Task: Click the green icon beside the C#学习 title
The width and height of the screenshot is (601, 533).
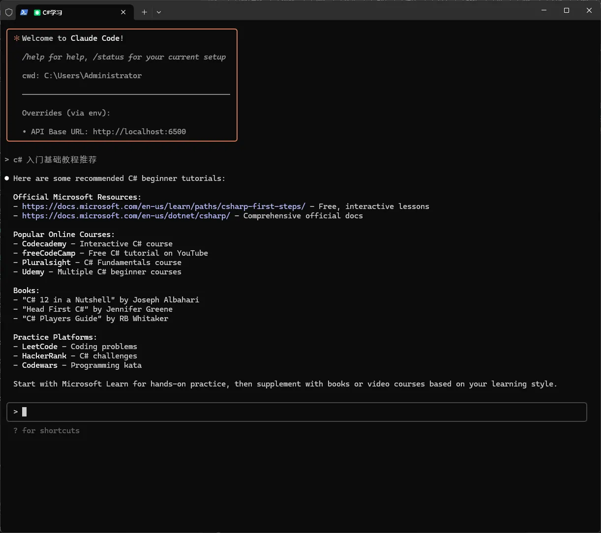Action: click(x=37, y=12)
